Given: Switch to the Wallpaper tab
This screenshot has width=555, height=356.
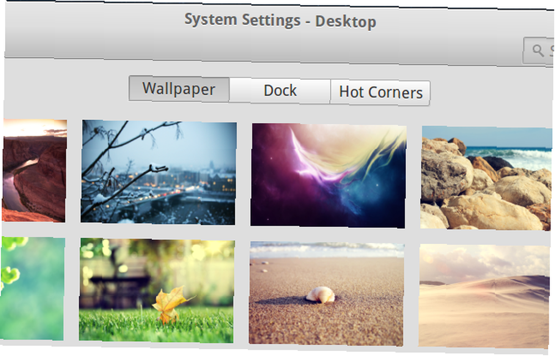Looking at the screenshot, I should [x=179, y=89].
